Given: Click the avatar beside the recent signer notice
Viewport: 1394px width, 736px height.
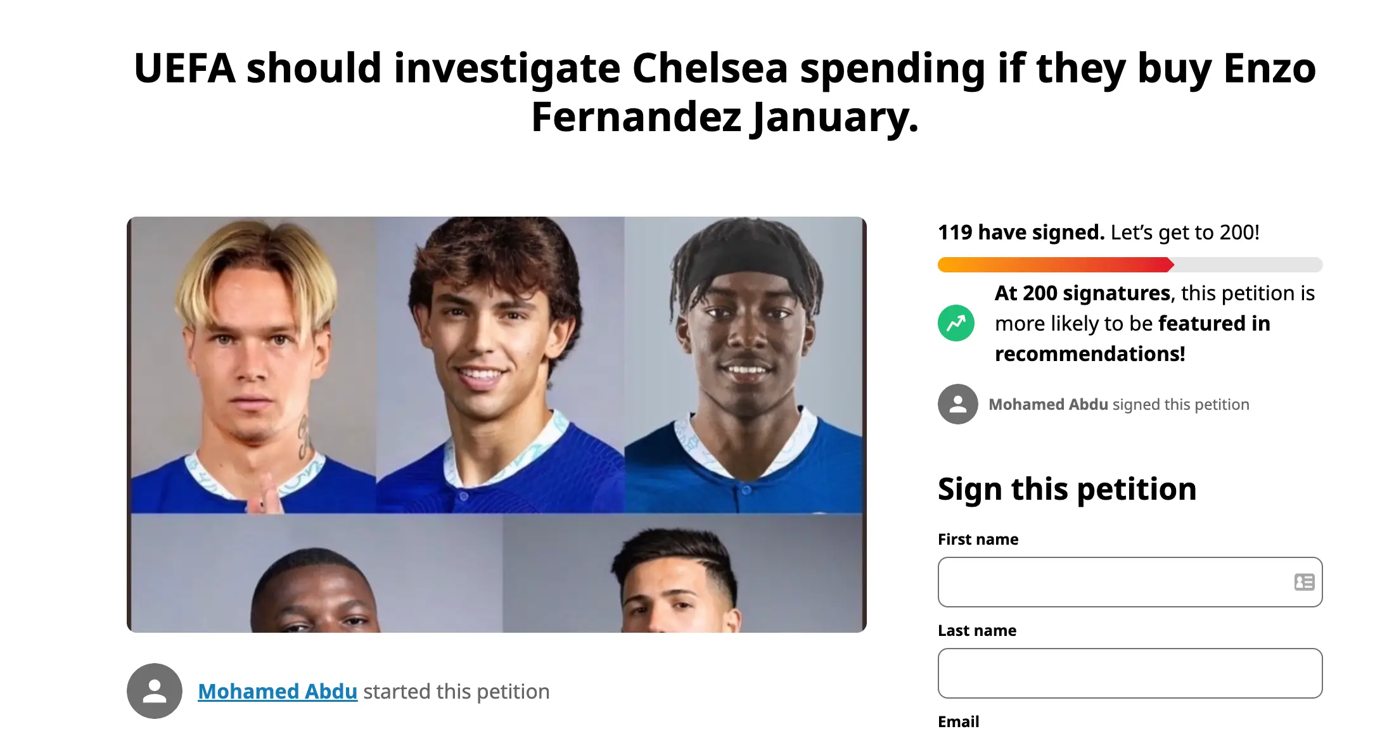Looking at the screenshot, I should click(x=957, y=404).
